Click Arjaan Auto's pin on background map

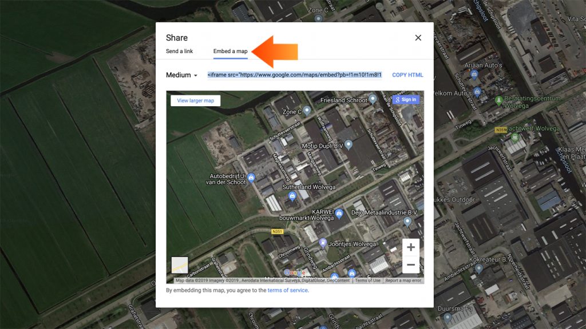point(474,74)
